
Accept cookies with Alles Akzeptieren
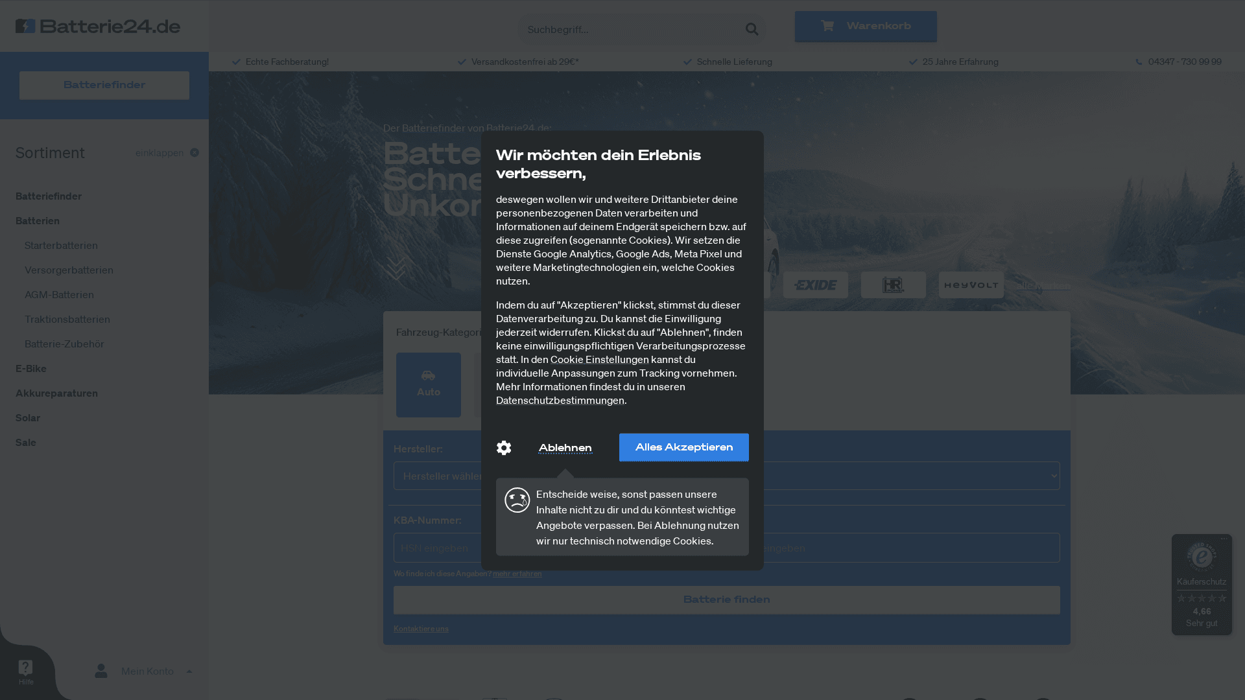click(x=683, y=447)
